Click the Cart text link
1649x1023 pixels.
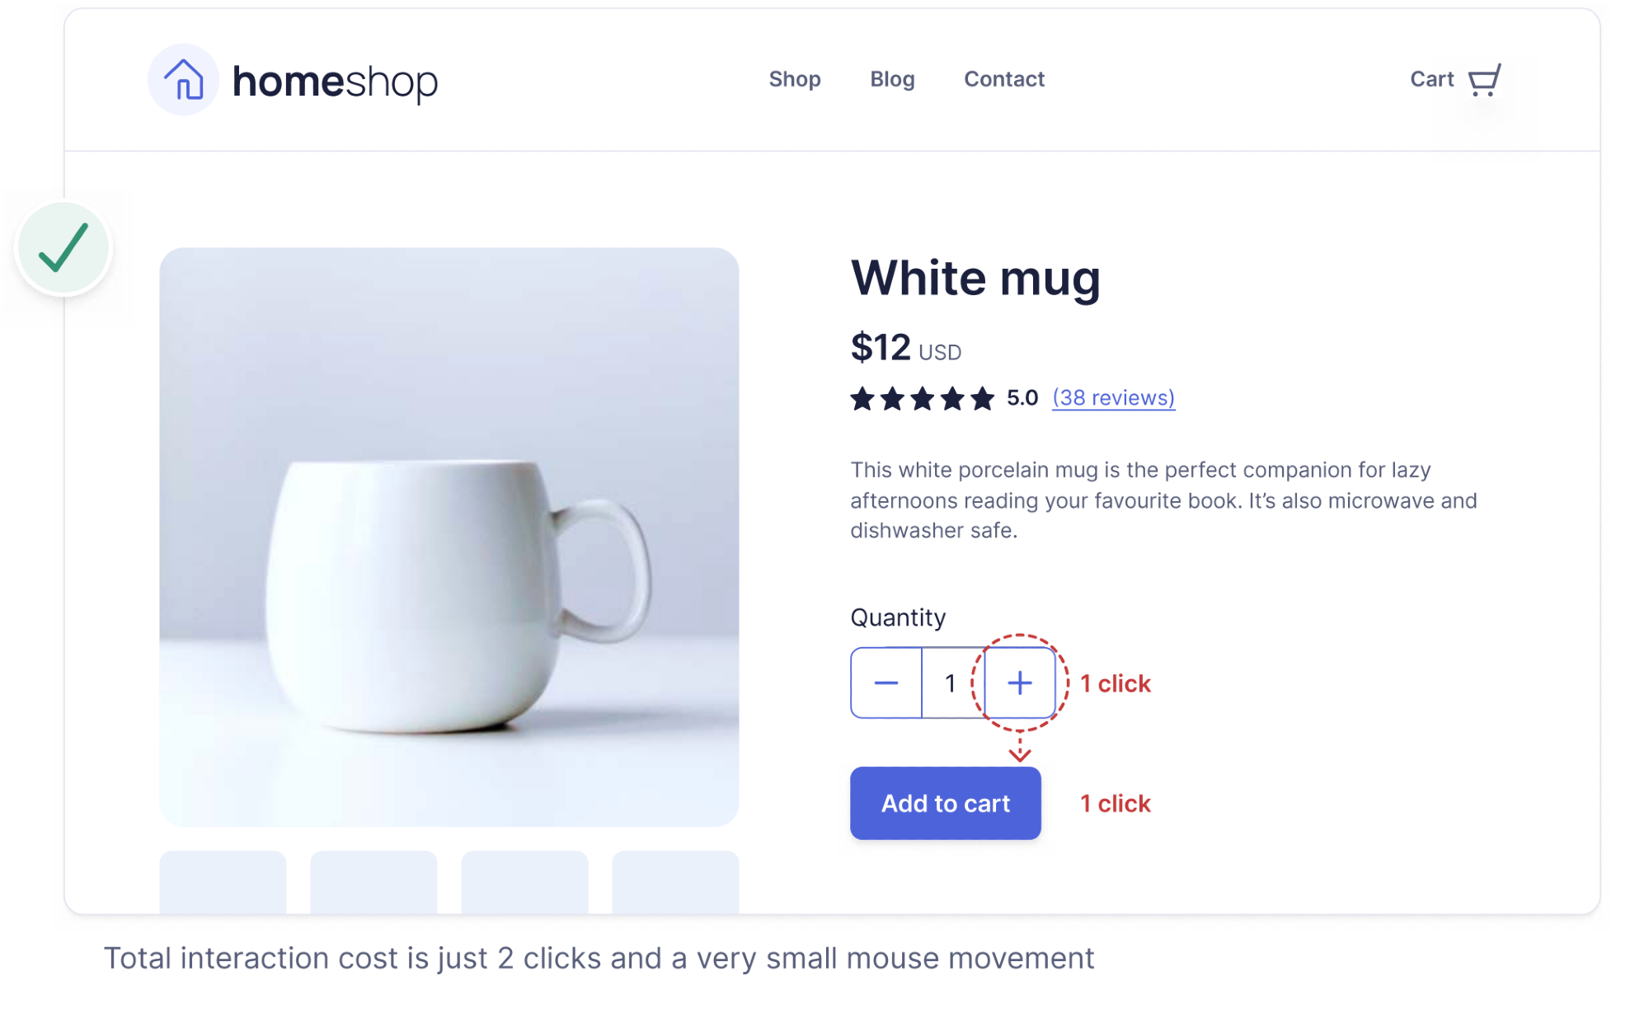pyautogui.click(x=1431, y=79)
